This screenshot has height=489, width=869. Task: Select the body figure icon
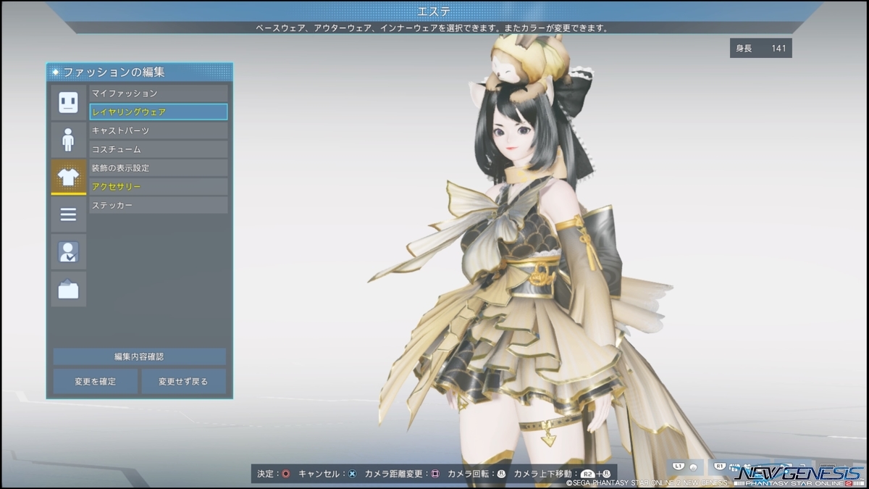[x=68, y=140]
